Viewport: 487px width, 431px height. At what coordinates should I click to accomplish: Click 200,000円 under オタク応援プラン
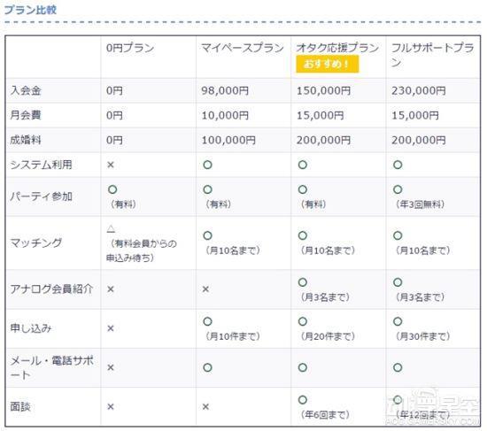pos(323,140)
